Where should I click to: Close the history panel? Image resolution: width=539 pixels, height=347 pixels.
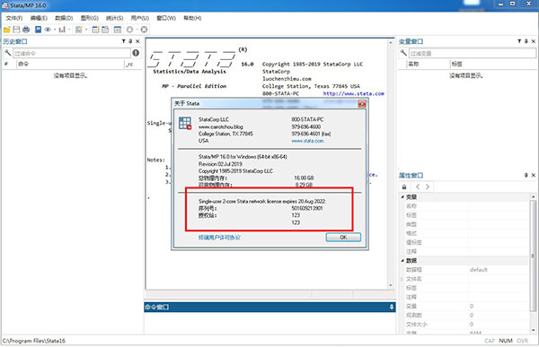point(137,41)
